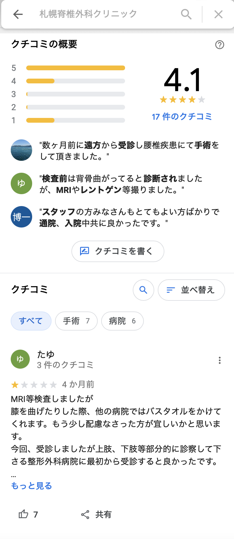This screenshot has height=539, width=234.
Task: Open the three-dot menu for たゆ's review
Action: click(220, 360)
